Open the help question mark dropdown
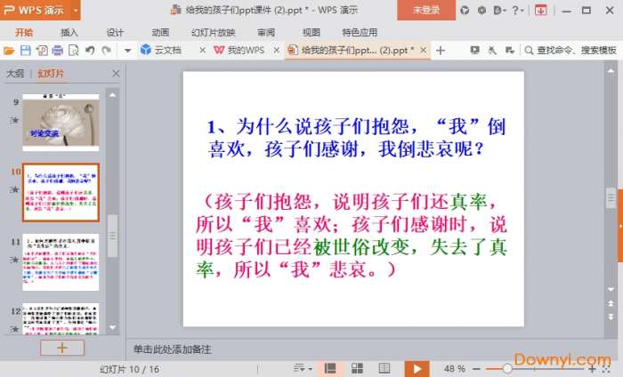Image resolution: width=623 pixels, height=377 pixels. (x=518, y=11)
